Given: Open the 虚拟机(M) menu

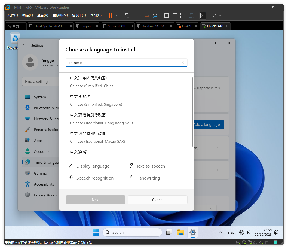Looking at the screenshot, I should pyautogui.click(x=60, y=15).
